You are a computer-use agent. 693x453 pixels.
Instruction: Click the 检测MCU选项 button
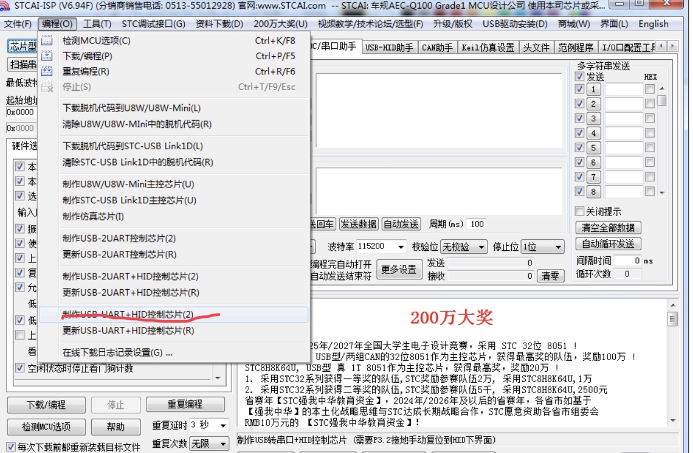tap(46, 427)
